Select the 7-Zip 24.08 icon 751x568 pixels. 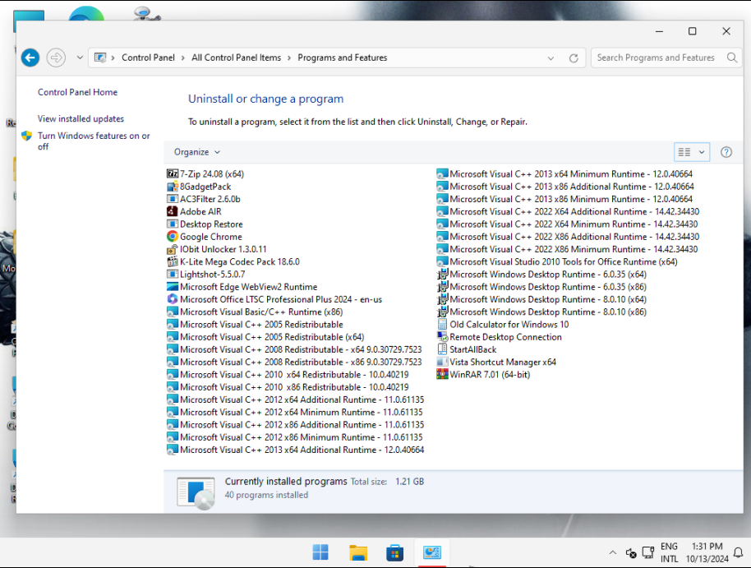[173, 173]
